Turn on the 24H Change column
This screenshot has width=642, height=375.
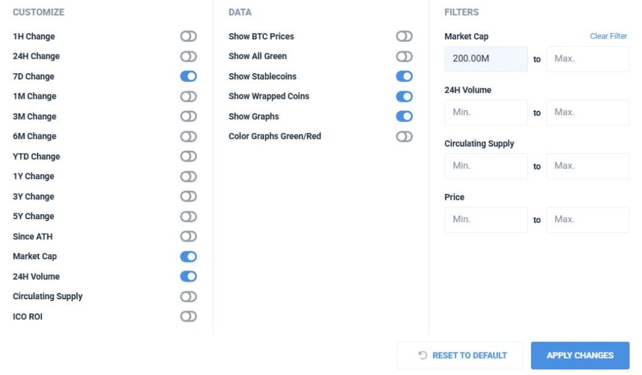(x=188, y=56)
